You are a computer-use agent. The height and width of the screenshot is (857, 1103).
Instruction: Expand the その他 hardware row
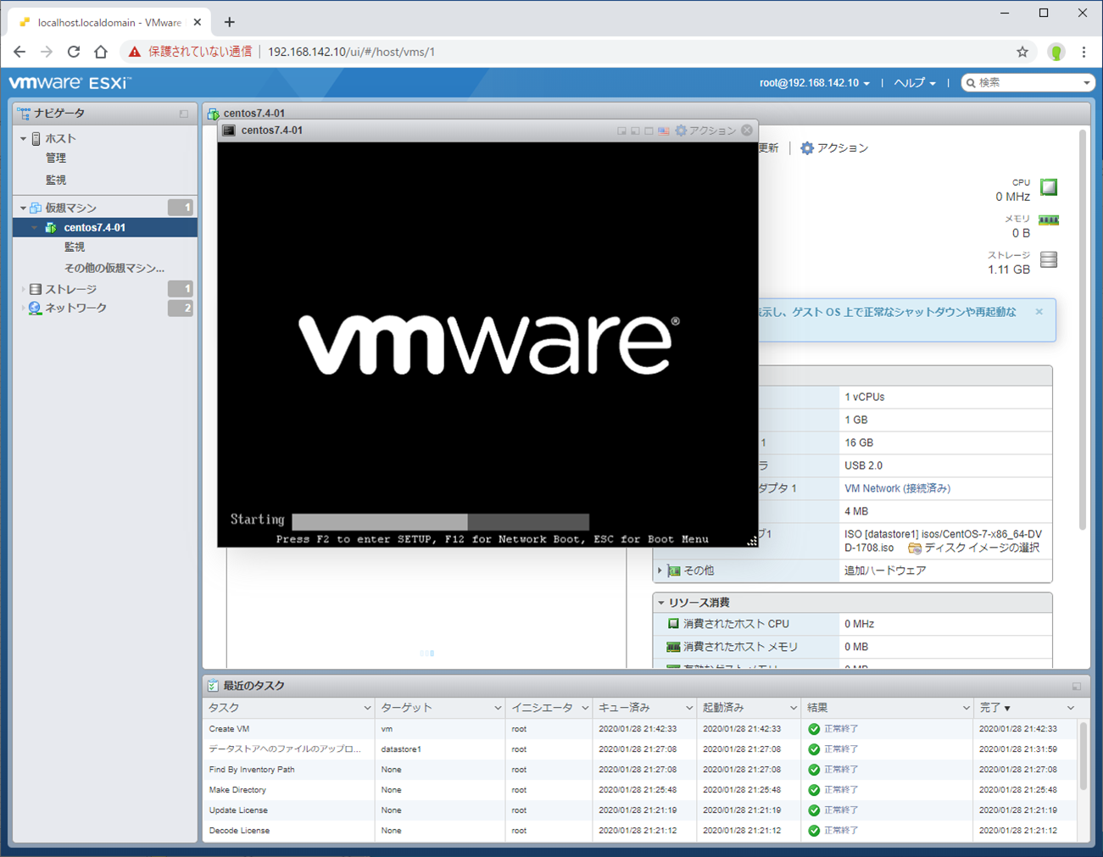[x=660, y=571]
